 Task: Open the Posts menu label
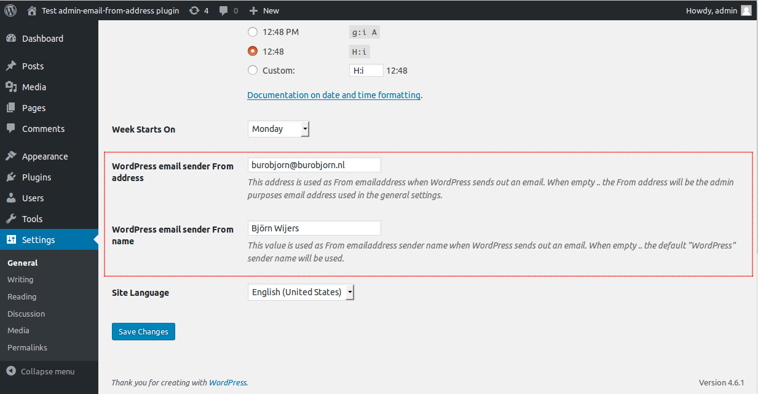point(33,66)
